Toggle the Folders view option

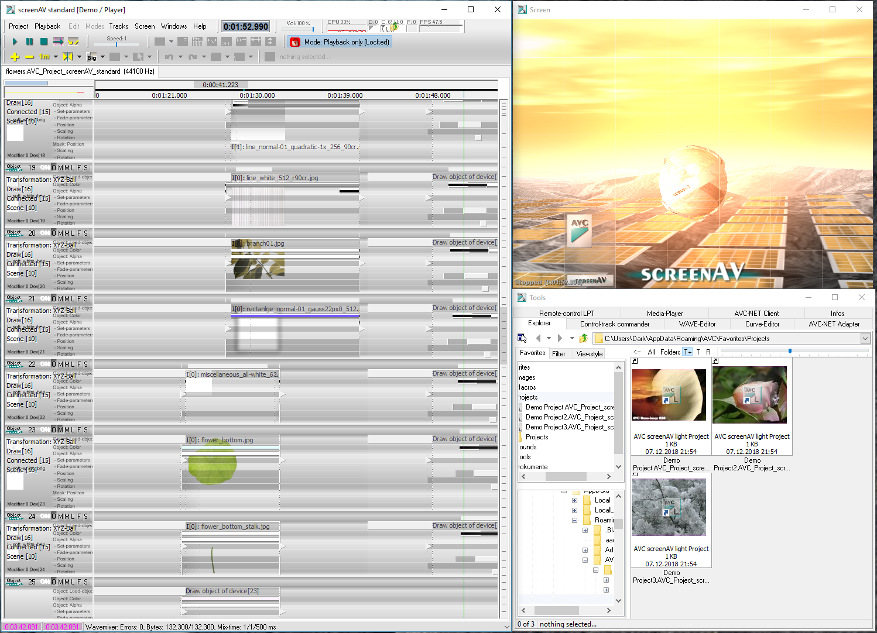tap(670, 352)
